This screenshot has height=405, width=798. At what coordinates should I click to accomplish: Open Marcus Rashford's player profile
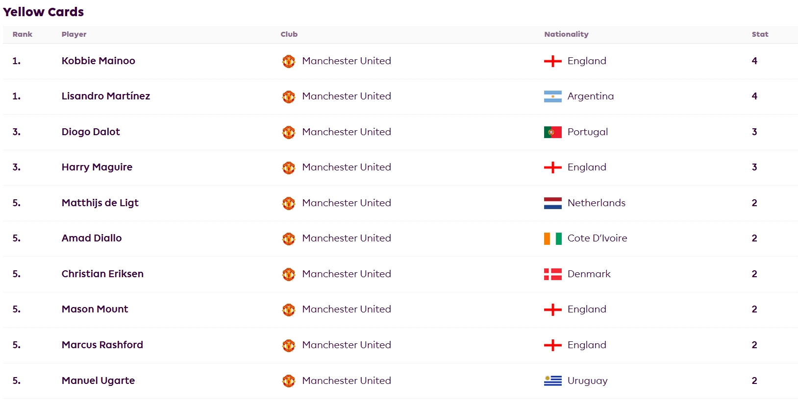tap(102, 345)
